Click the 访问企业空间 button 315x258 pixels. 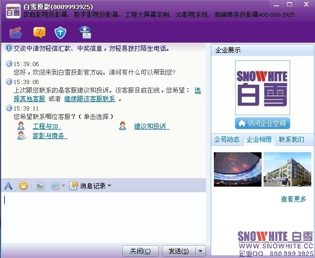coord(263,123)
